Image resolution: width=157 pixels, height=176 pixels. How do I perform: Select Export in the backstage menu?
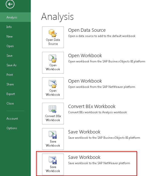tap(11, 94)
